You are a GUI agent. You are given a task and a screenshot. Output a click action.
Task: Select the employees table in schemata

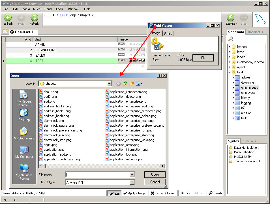[x=248, y=93]
